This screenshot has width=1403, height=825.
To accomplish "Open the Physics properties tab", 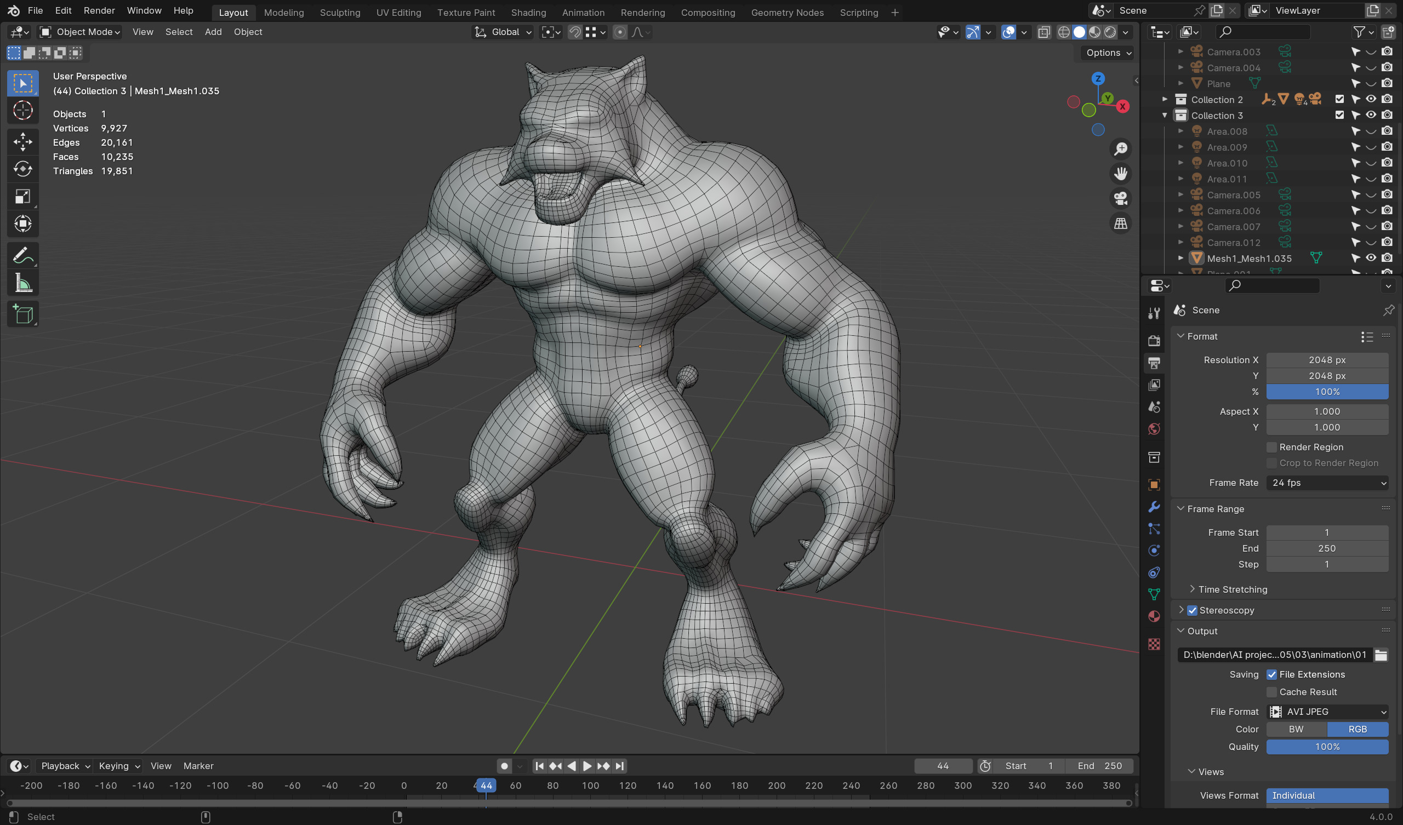I will tap(1154, 551).
